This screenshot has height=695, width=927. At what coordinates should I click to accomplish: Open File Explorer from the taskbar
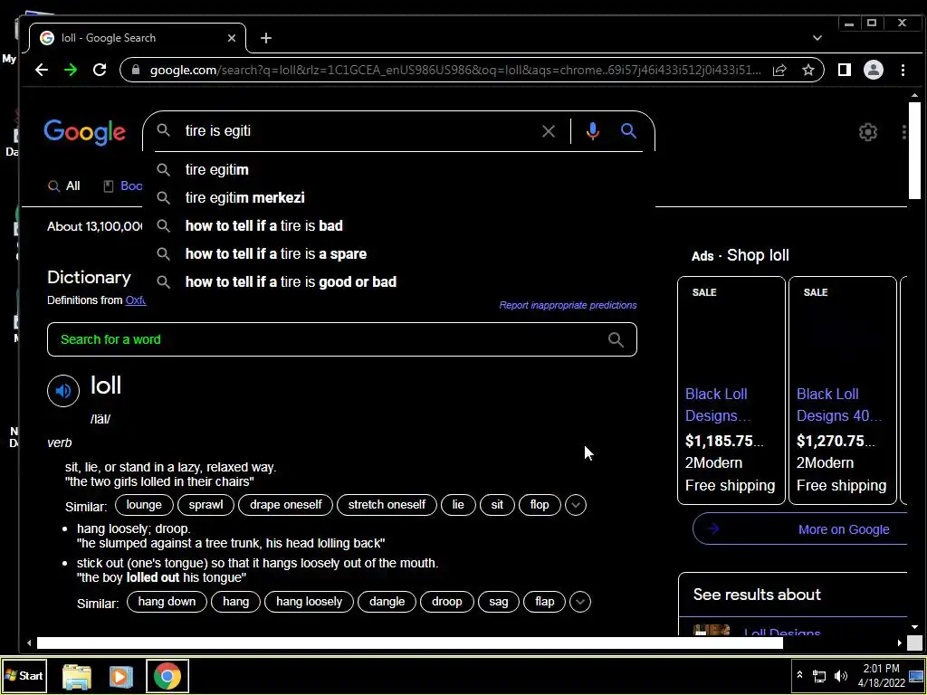pyautogui.click(x=77, y=677)
